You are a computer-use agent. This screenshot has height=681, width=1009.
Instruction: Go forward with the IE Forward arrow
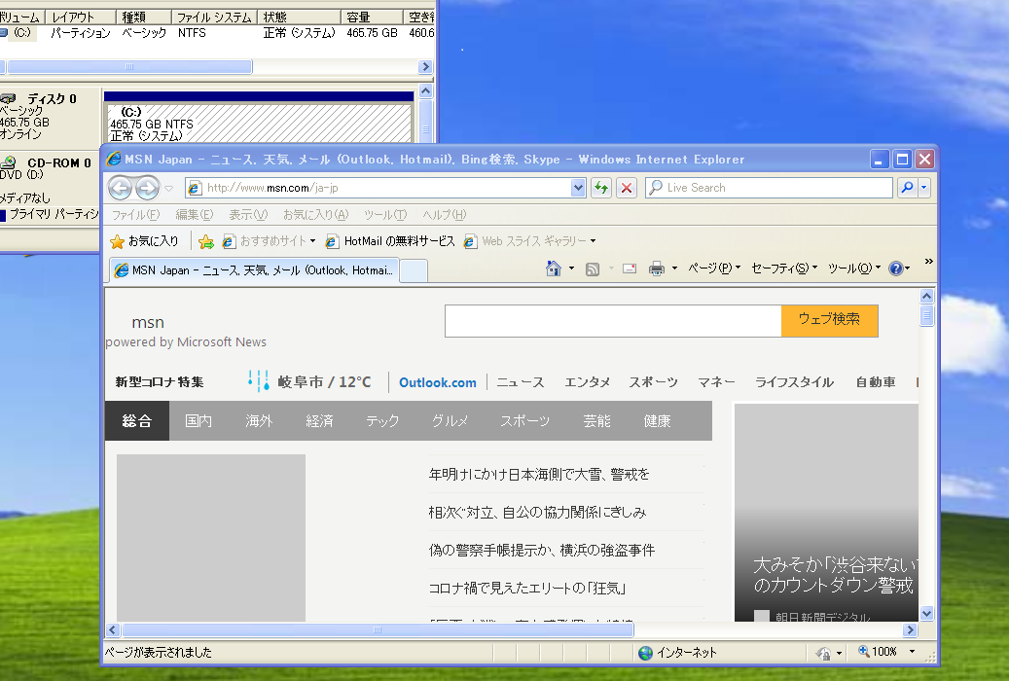[147, 188]
